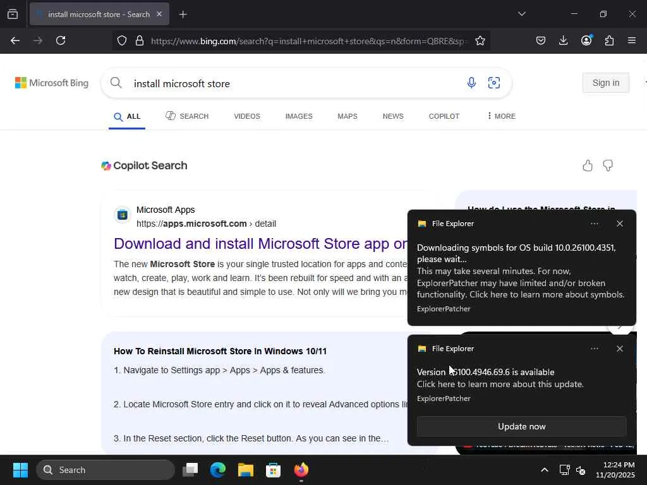Click the Microsoft Bing logo
This screenshot has height=485, width=647.
(52, 83)
